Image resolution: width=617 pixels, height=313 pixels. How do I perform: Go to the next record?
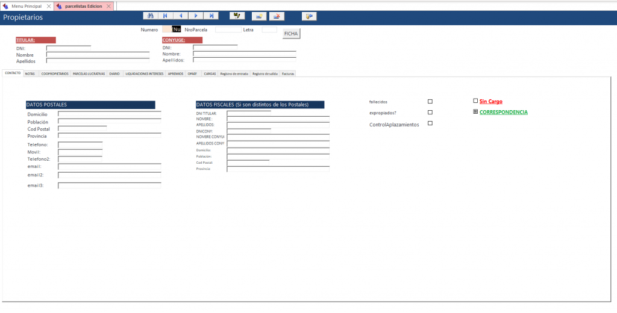coord(196,16)
